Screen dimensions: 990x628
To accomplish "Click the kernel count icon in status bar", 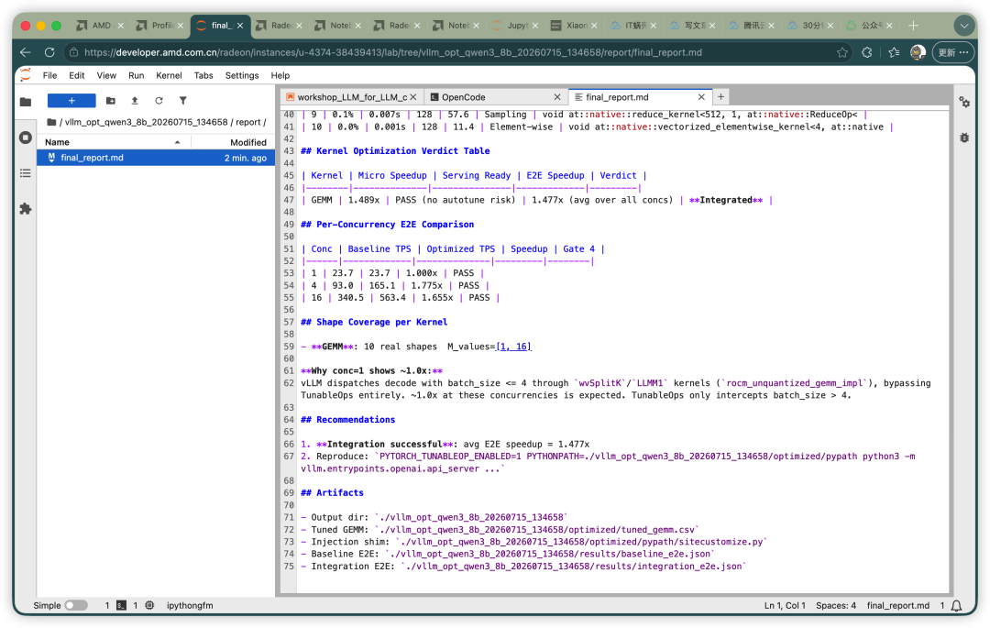I will click(149, 605).
